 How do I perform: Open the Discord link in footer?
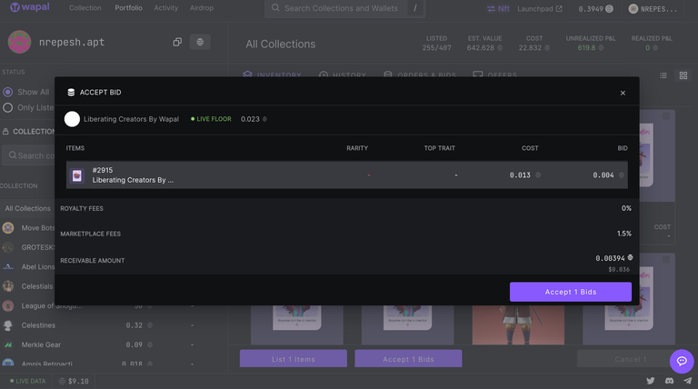669,381
